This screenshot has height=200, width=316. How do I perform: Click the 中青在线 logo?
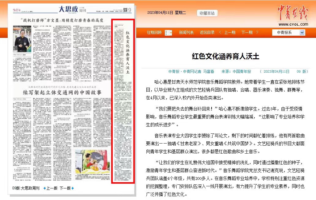point(293,15)
